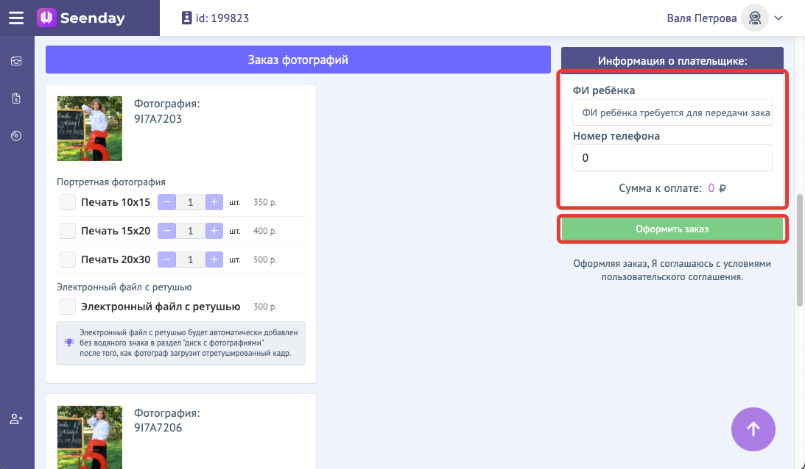Click the scroll-to-top arrow button
This screenshot has height=469, width=805.
point(753,429)
